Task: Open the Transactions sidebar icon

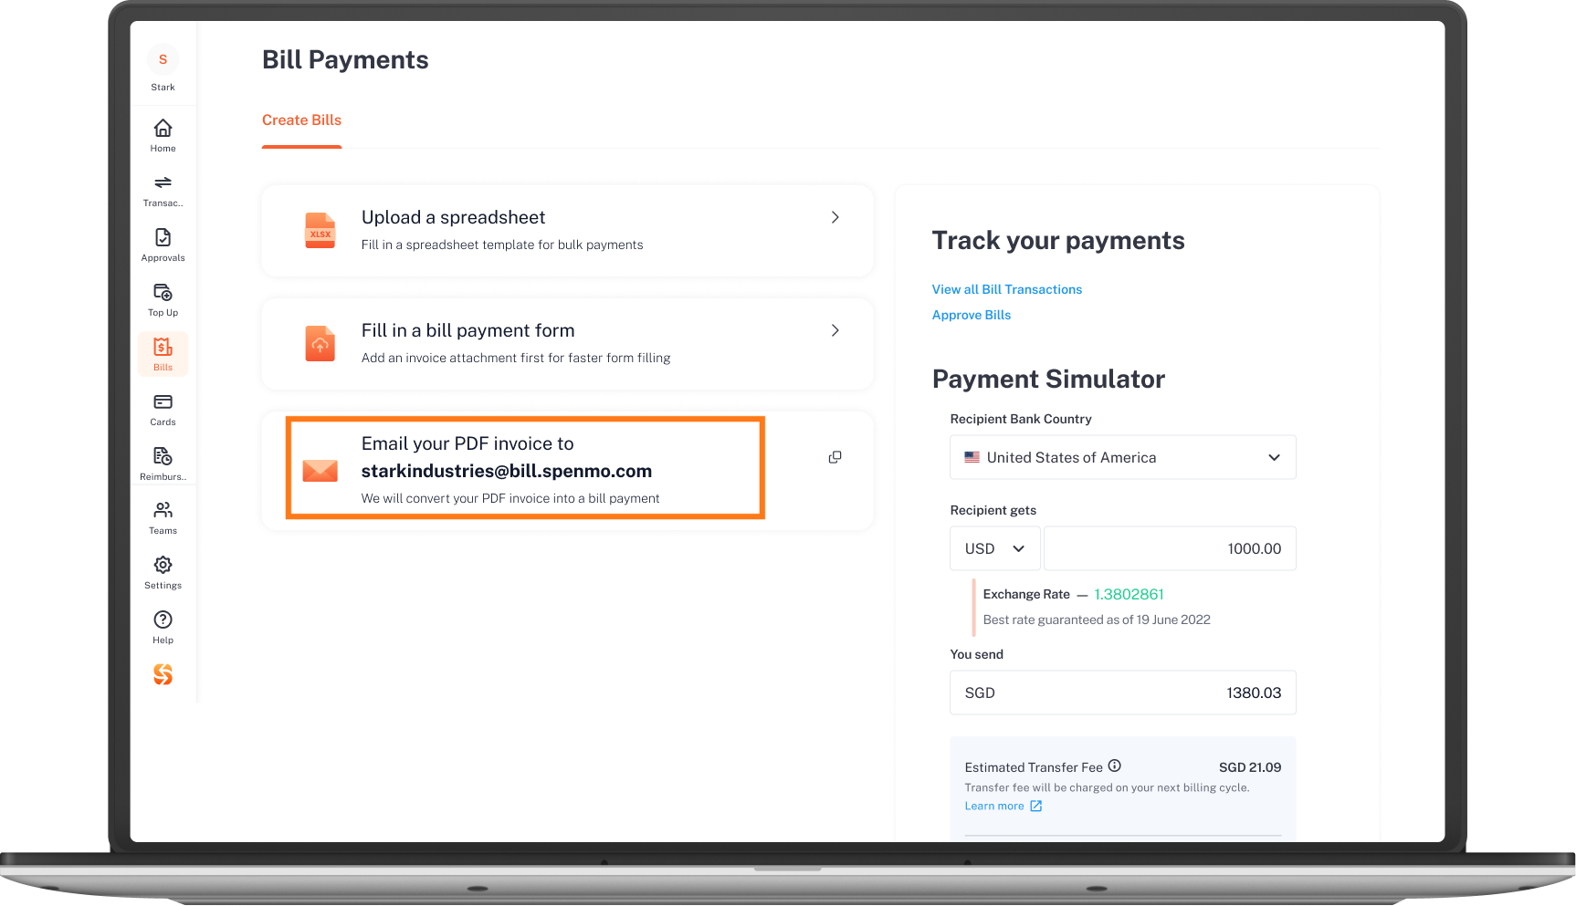Action: [x=163, y=190]
